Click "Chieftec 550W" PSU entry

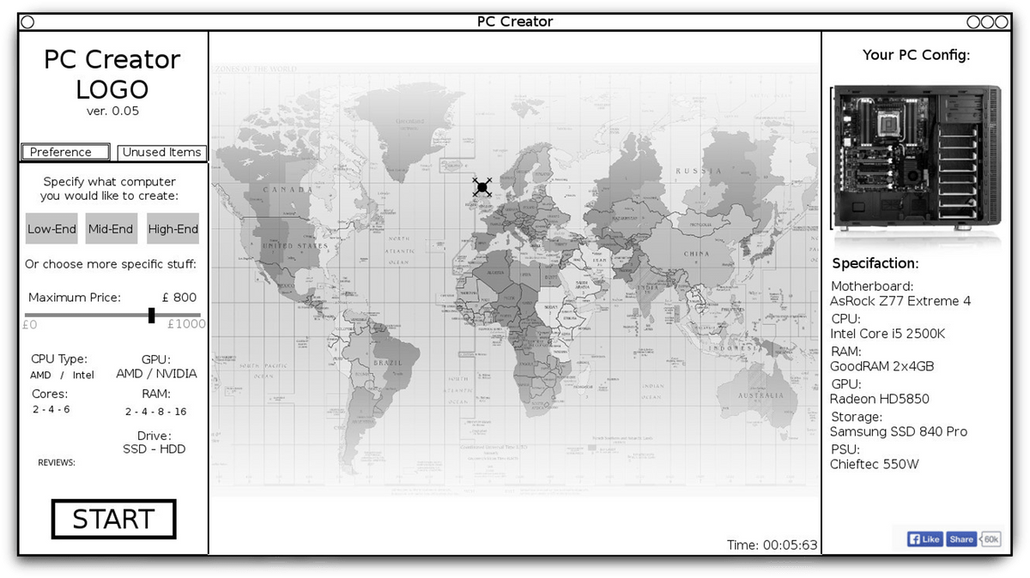tap(874, 464)
